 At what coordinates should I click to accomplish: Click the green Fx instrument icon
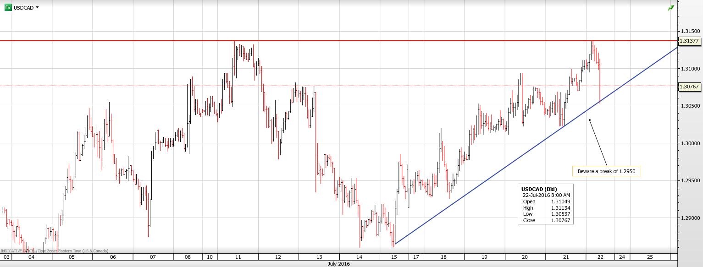point(8,7)
